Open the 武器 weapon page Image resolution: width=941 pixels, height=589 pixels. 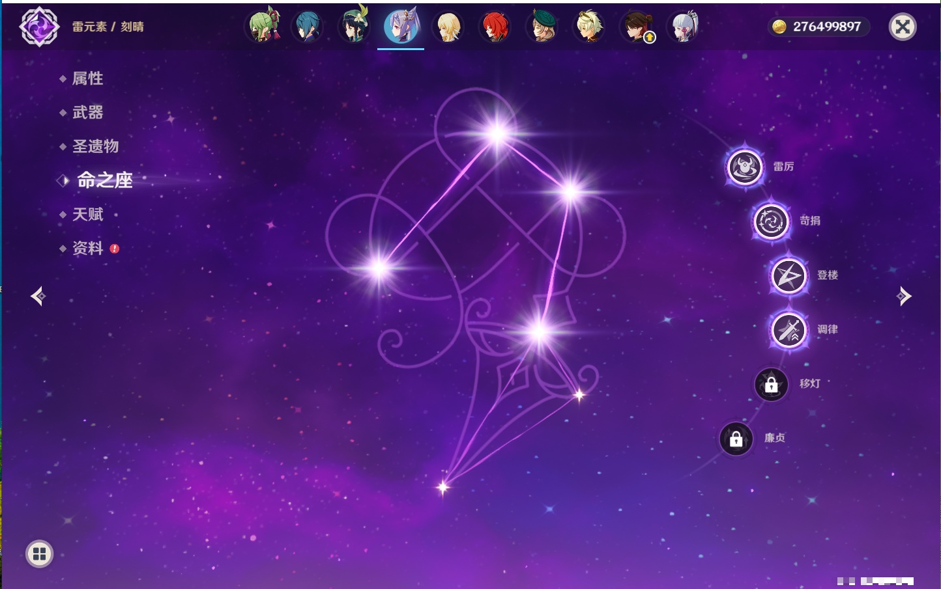87,113
